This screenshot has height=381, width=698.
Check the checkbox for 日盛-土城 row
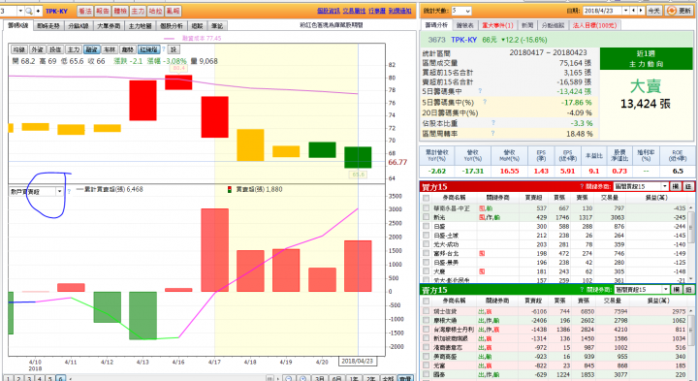[x=427, y=236]
